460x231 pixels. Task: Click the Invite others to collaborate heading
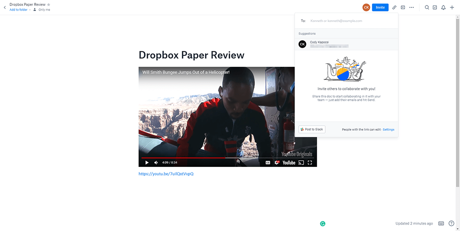[x=346, y=89]
